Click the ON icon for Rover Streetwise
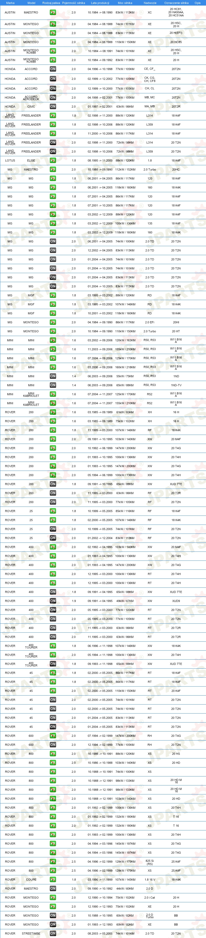Viewport: 206px width, 938px height. coord(53,934)
